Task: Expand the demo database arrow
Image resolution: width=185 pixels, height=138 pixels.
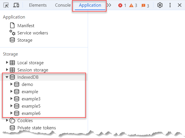Action: click(x=12, y=84)
